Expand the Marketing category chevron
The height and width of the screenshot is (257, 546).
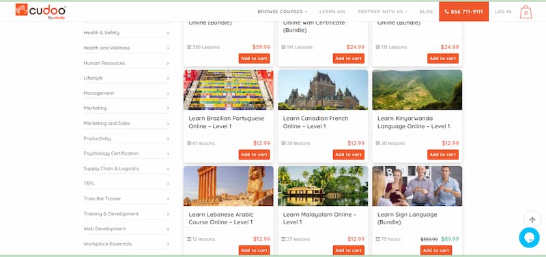pyautogui.click(x=168, y=108)
